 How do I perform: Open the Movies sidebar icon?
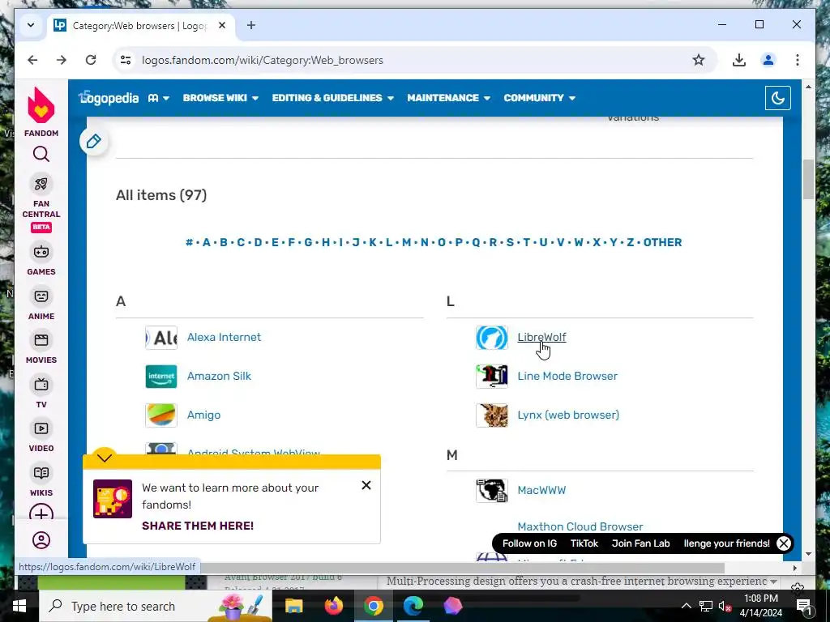41,340
